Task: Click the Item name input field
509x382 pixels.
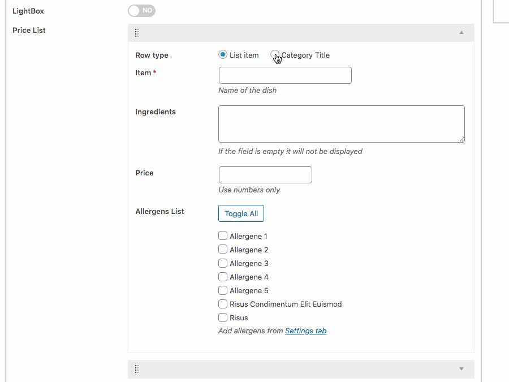Action: (285, 75)
